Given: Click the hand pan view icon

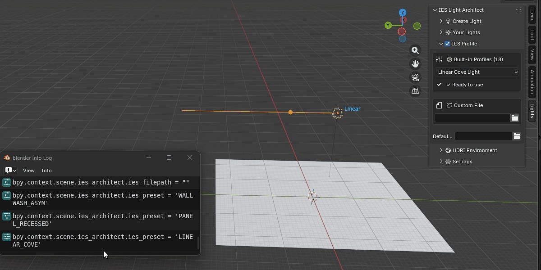Looking at the screenshot, I should tap(415, 64).
